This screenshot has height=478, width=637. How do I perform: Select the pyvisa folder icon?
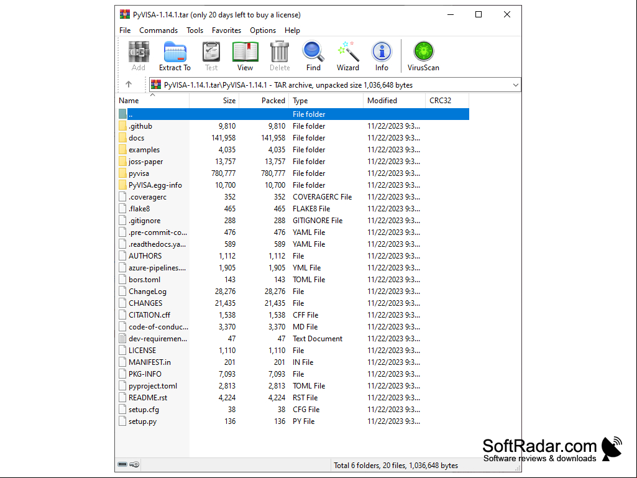pos(122,173)
